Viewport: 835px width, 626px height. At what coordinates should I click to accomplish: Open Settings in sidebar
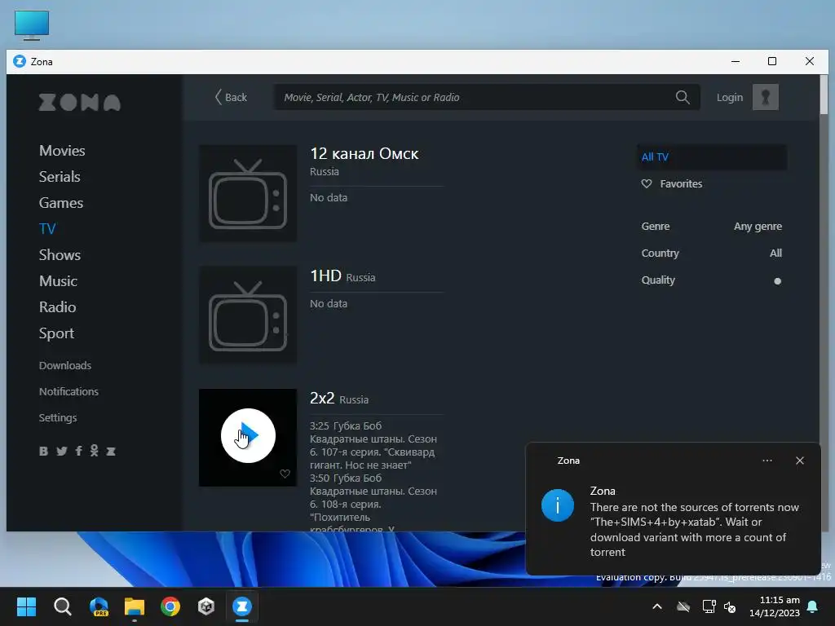click(58, 418)
